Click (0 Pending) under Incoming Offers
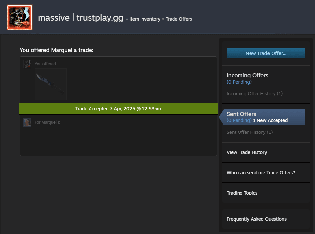The height and width of the screenshot is (234, 315). coord(239,82)
